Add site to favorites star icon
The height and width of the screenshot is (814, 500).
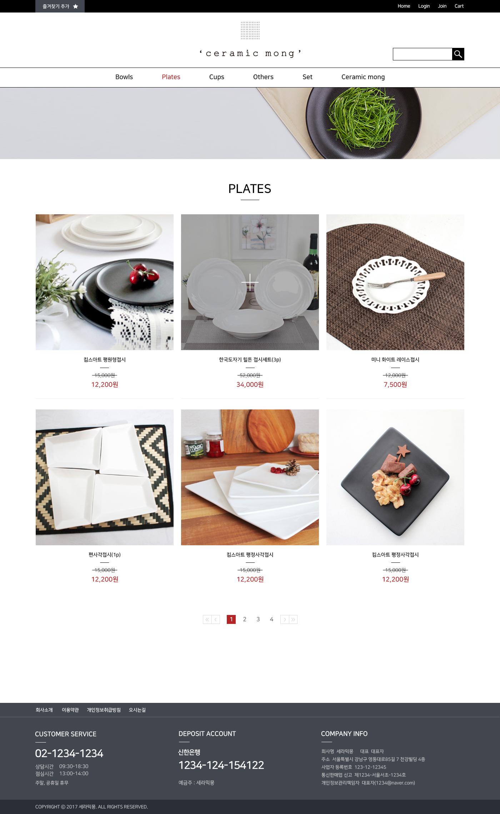pos(76,6)
